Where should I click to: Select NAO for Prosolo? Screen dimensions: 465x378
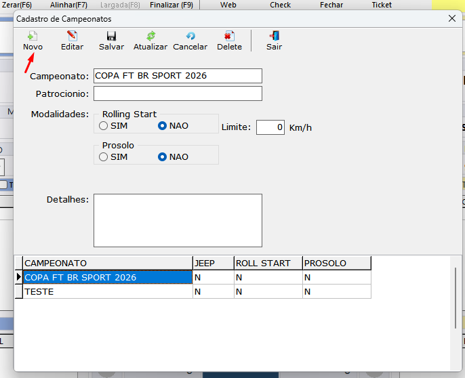tap(162, 157)
